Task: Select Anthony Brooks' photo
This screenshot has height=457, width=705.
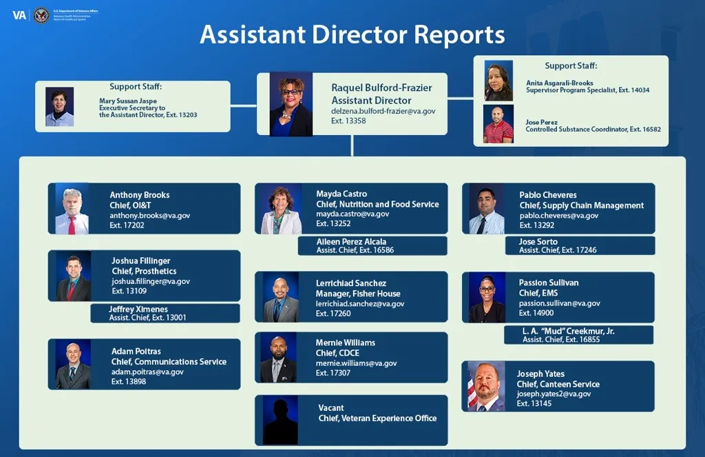Action: tap(72, 208)
